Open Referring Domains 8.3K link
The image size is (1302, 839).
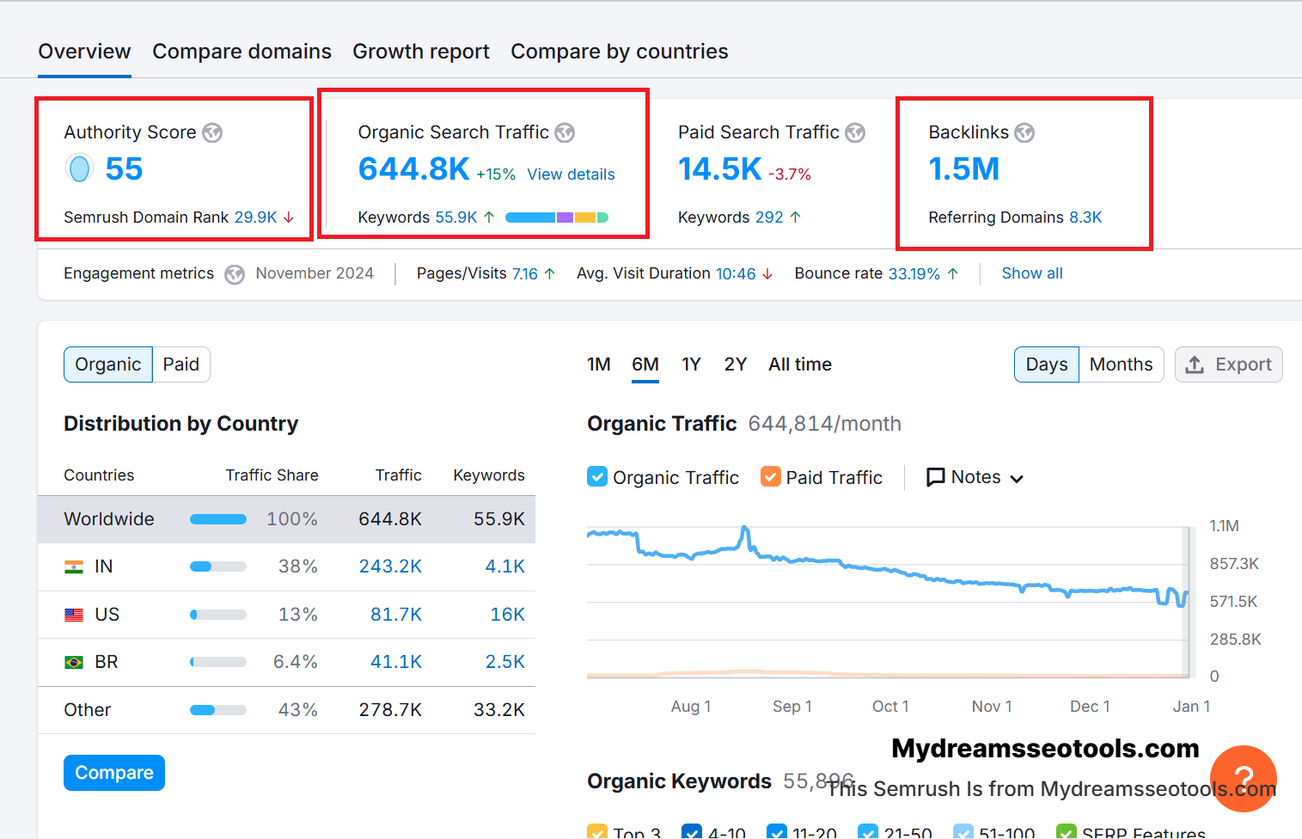[x=1085, y=217]
